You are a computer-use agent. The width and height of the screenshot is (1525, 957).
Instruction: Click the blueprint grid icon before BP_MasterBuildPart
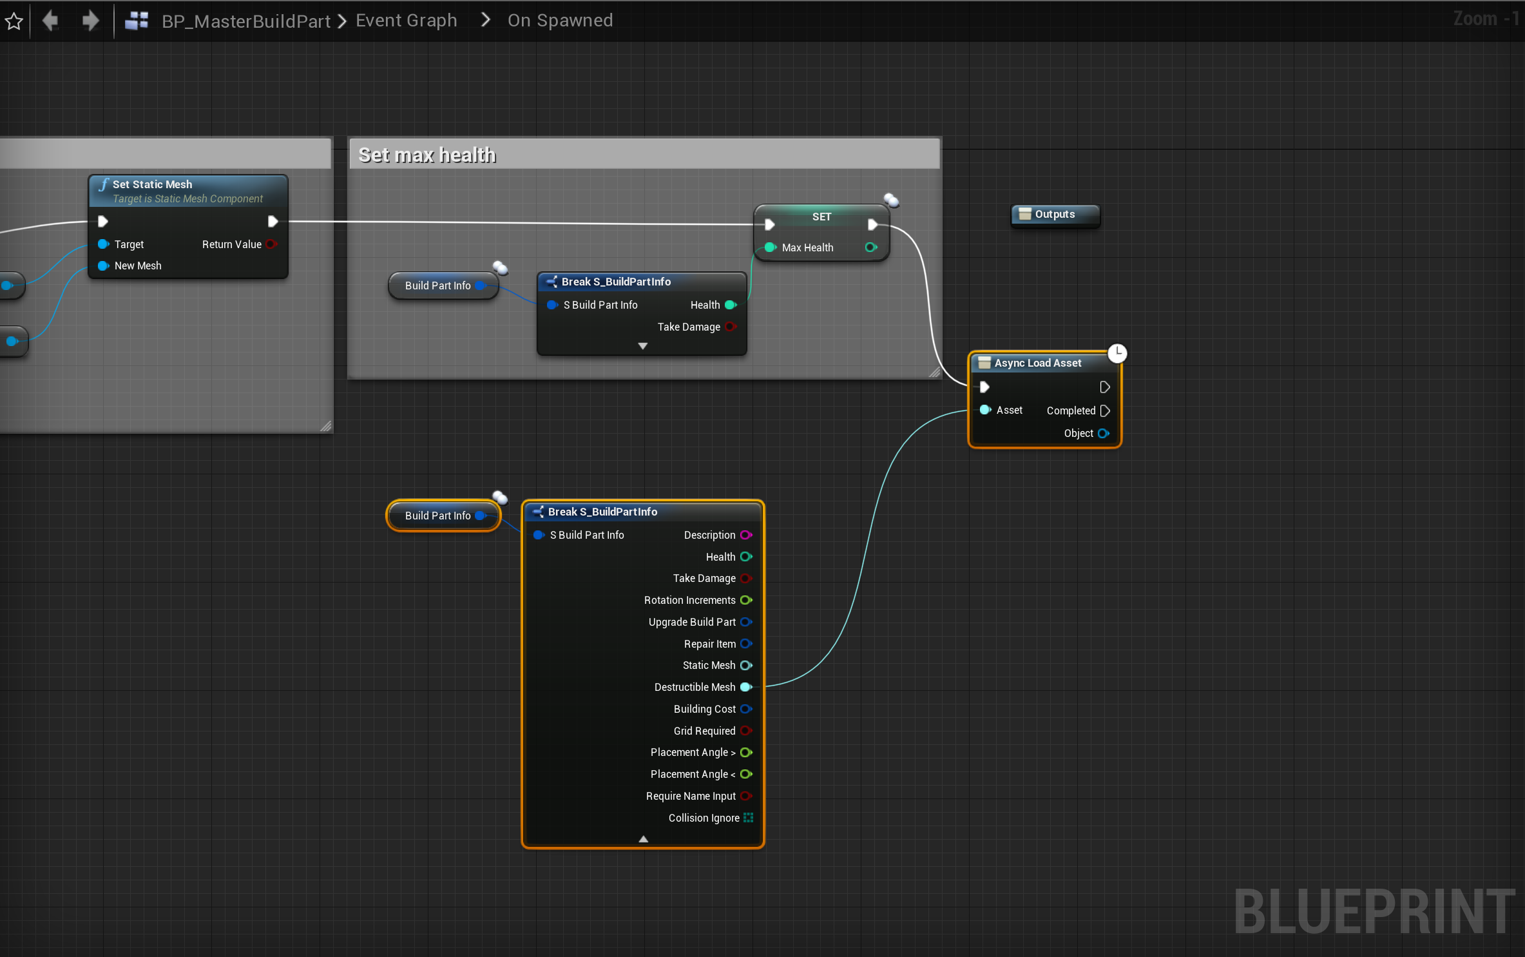point(137,21)
